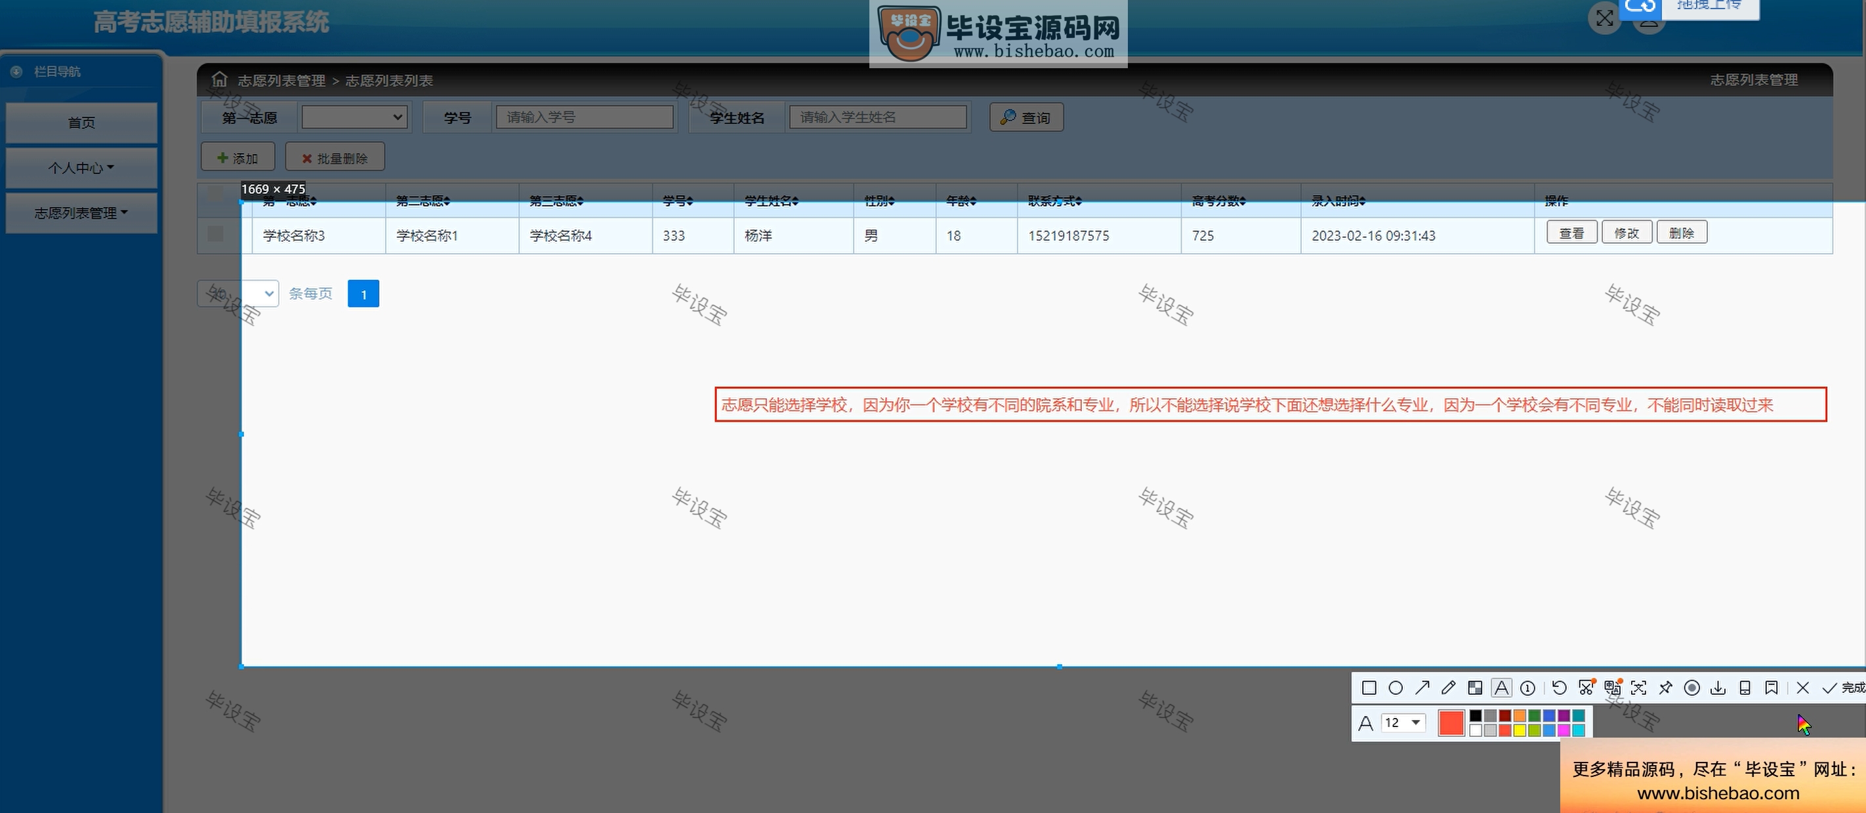
Task: Open the font size 12 dropdown
Action: pyautogui.click(x=1403, y=723)
